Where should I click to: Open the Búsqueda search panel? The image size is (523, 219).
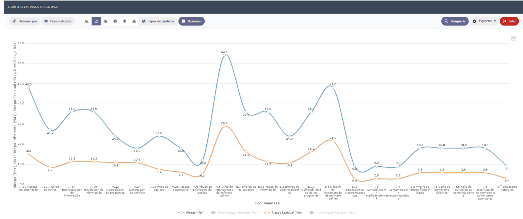(x=455, y=21)
